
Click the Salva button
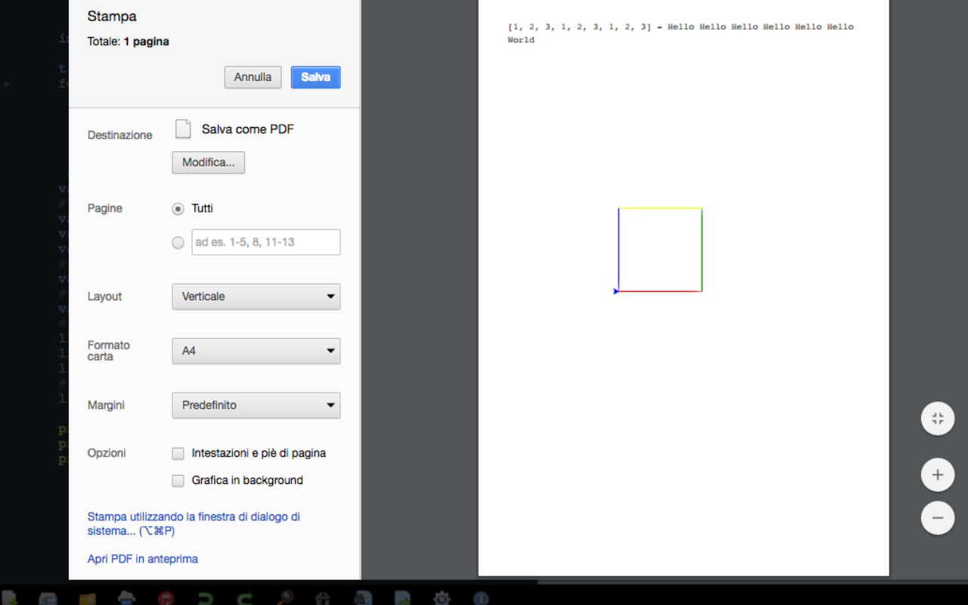(315, 77)
